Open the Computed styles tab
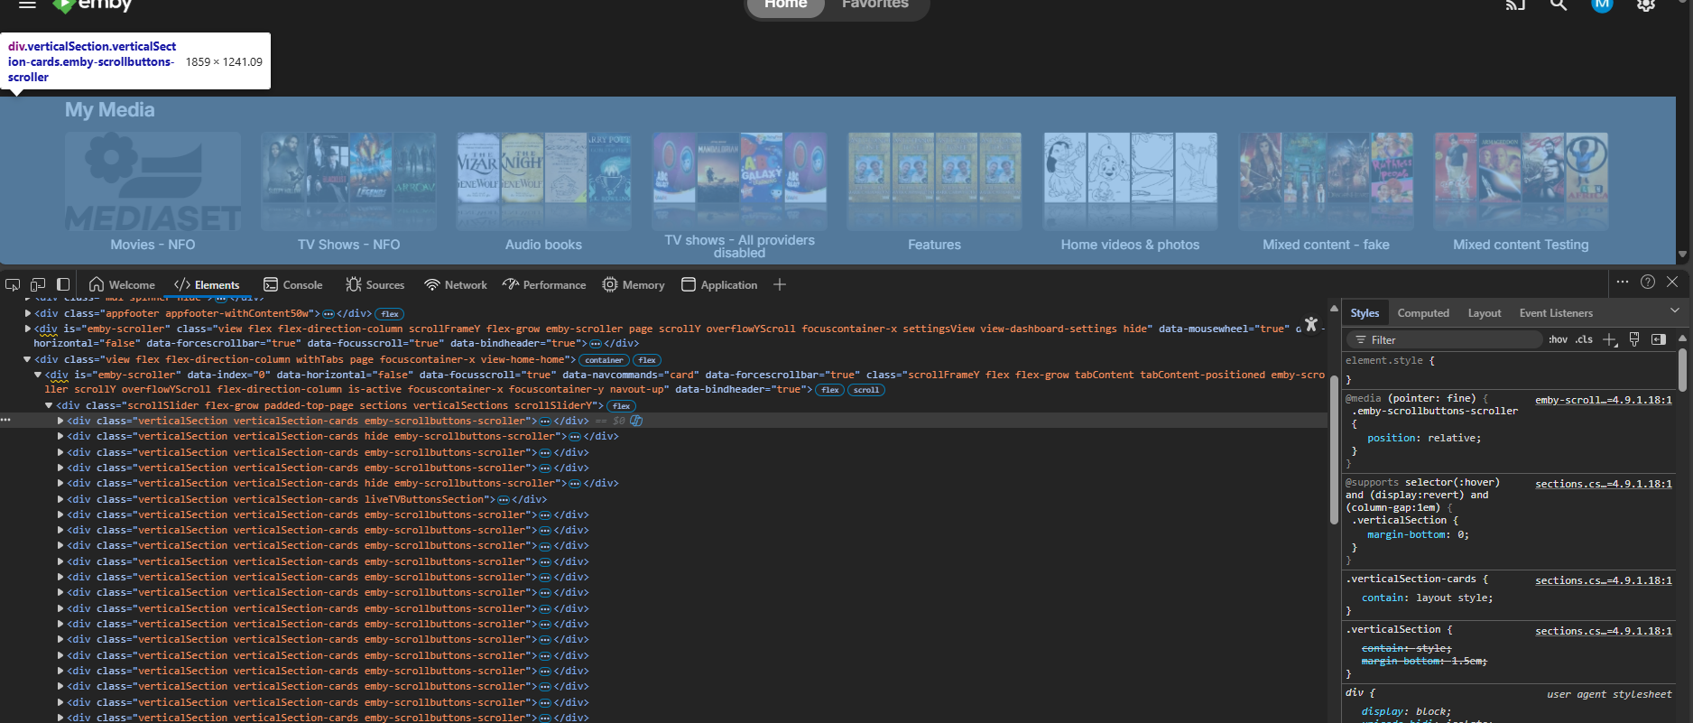 tap(1423, 313)
